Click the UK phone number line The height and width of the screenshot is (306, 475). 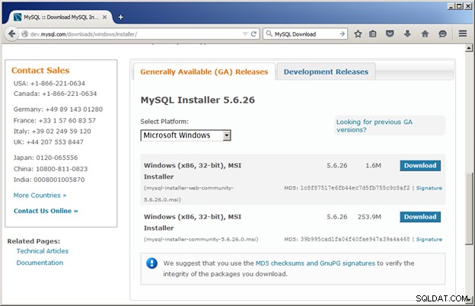coord(48,142)
